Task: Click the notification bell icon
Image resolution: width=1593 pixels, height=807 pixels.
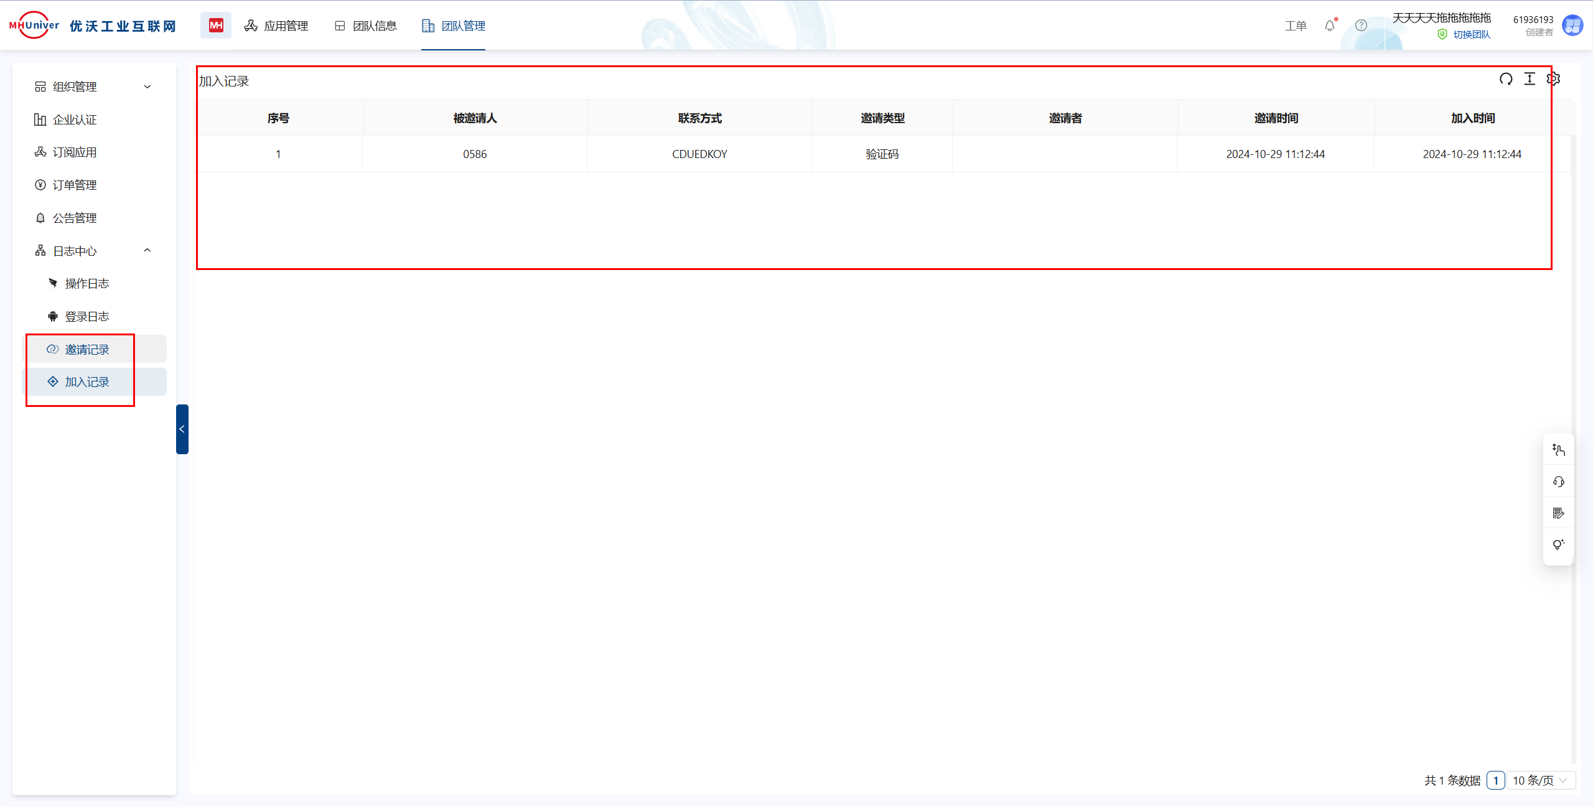Action: 1330,26
